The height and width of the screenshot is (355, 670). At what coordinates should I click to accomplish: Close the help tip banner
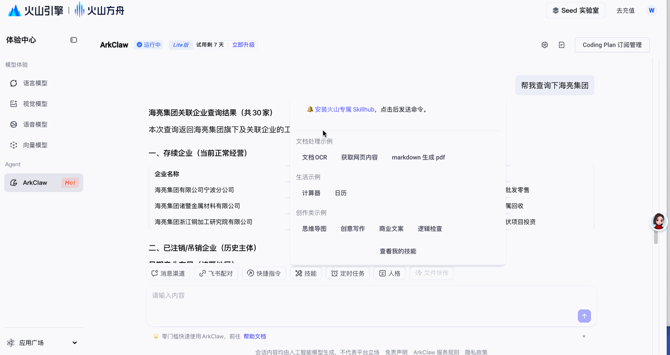pos(584,336)
